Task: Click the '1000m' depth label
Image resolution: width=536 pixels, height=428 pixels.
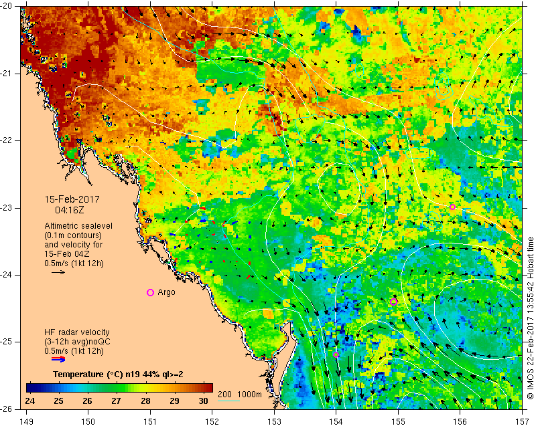Action: (249, 395)
